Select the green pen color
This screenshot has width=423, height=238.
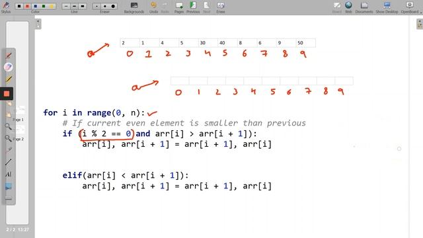(44, 6)
